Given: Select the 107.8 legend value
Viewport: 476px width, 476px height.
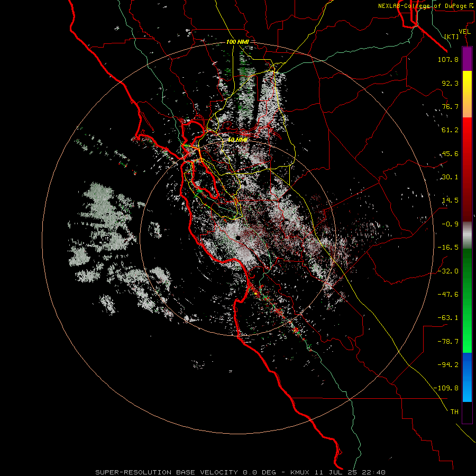Looking at the screenshot, I should pos(448,59).
